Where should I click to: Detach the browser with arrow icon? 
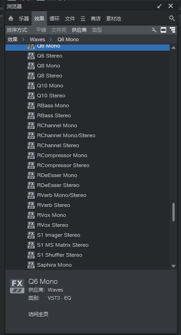(159, 6)
